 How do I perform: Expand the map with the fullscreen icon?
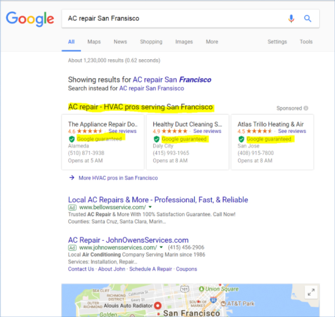[x=311, y=292]
